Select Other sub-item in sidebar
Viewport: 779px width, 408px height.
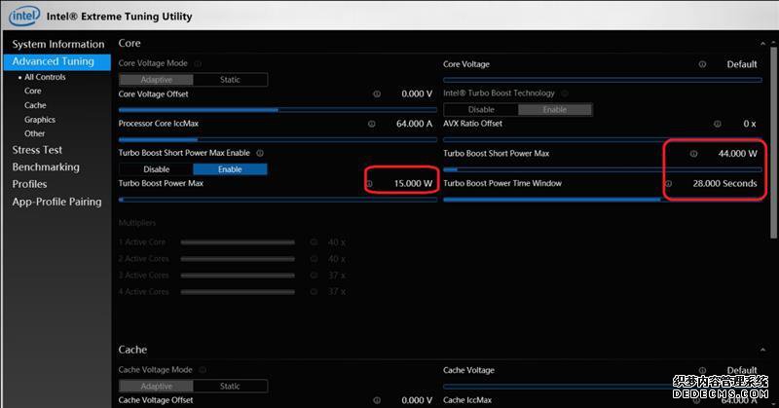coord(34,133)
